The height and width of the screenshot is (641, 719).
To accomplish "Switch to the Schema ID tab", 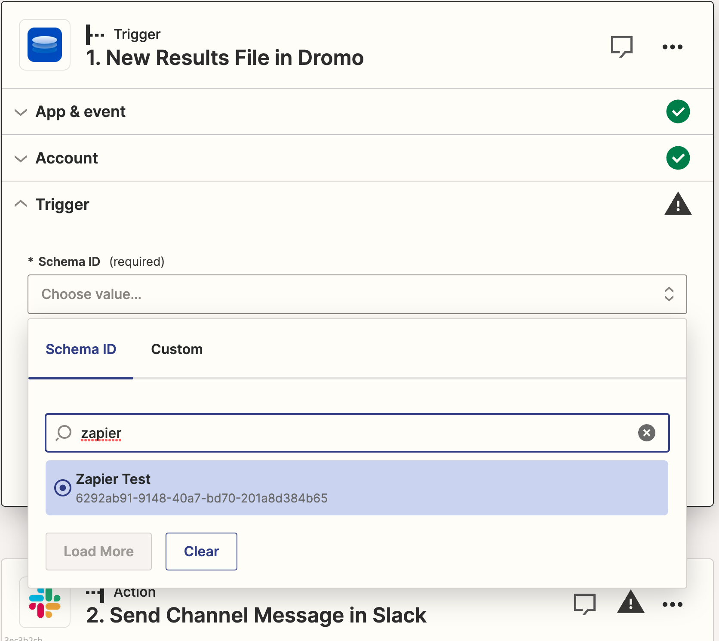I will coord(81,349).
